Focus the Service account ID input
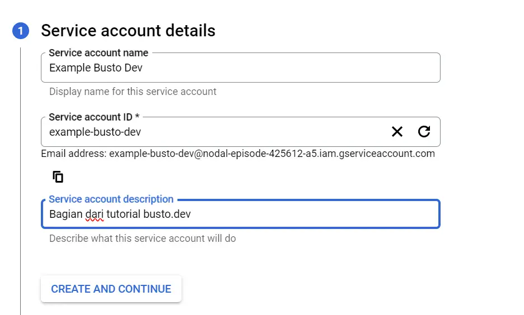 pos(214,132)
